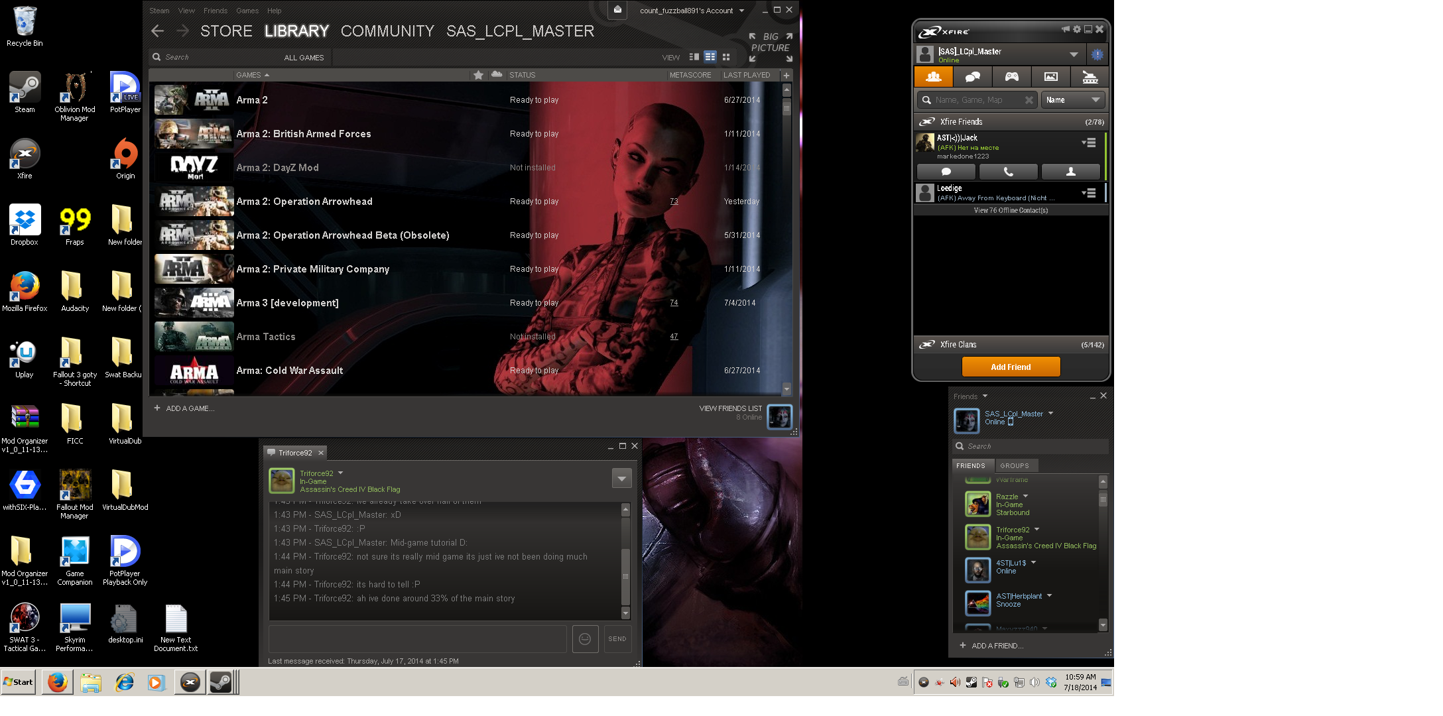Open Xfire chat rooms tab icon
Screen dimensions: 1443x716
[x=972, y=77]
